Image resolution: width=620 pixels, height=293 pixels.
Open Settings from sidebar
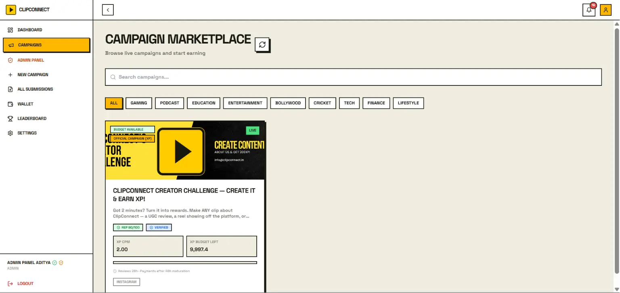[46, 133]
